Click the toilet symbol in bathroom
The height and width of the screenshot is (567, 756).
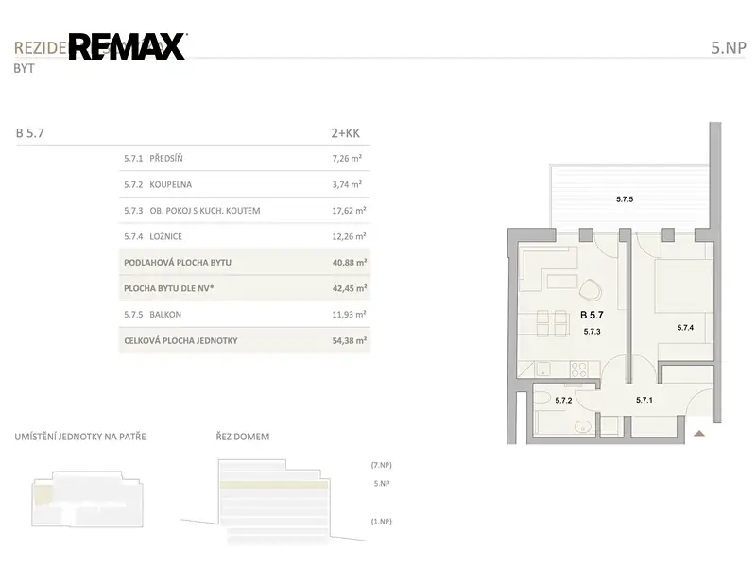coord(542,398)
